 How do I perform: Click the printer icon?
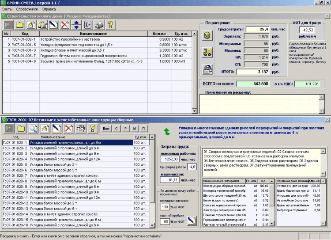click(99, 25)
